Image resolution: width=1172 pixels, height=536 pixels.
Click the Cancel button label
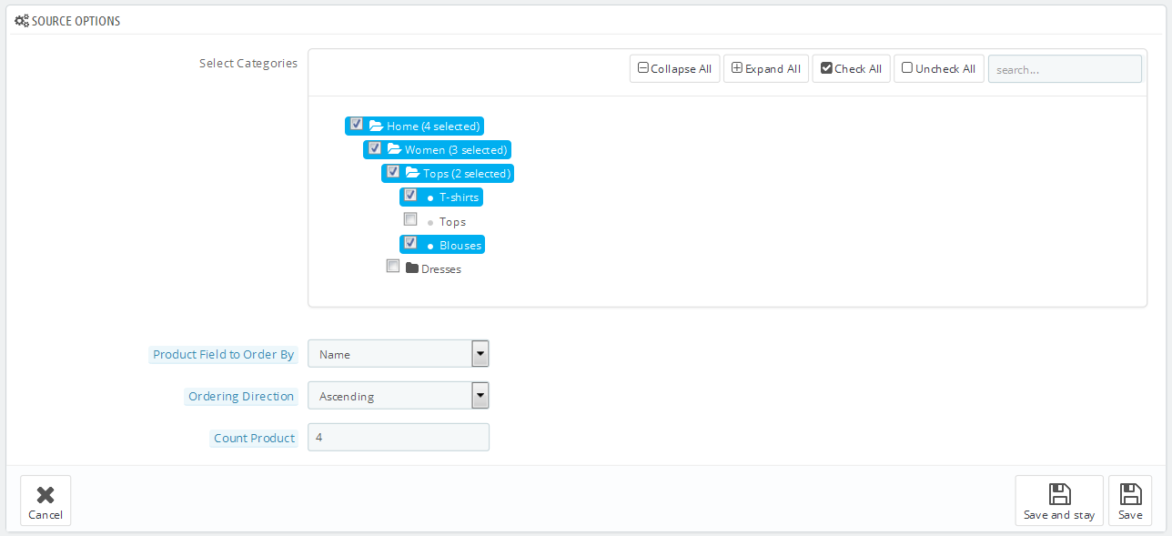[x=45, y=515]
